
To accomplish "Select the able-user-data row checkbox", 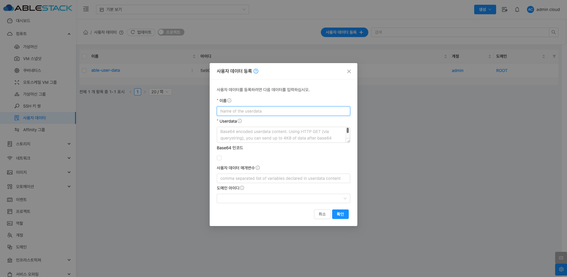I will pos(84,71).
